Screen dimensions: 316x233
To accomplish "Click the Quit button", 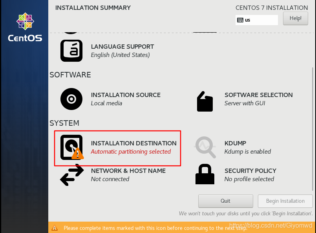I will click(x=225, y=201).
